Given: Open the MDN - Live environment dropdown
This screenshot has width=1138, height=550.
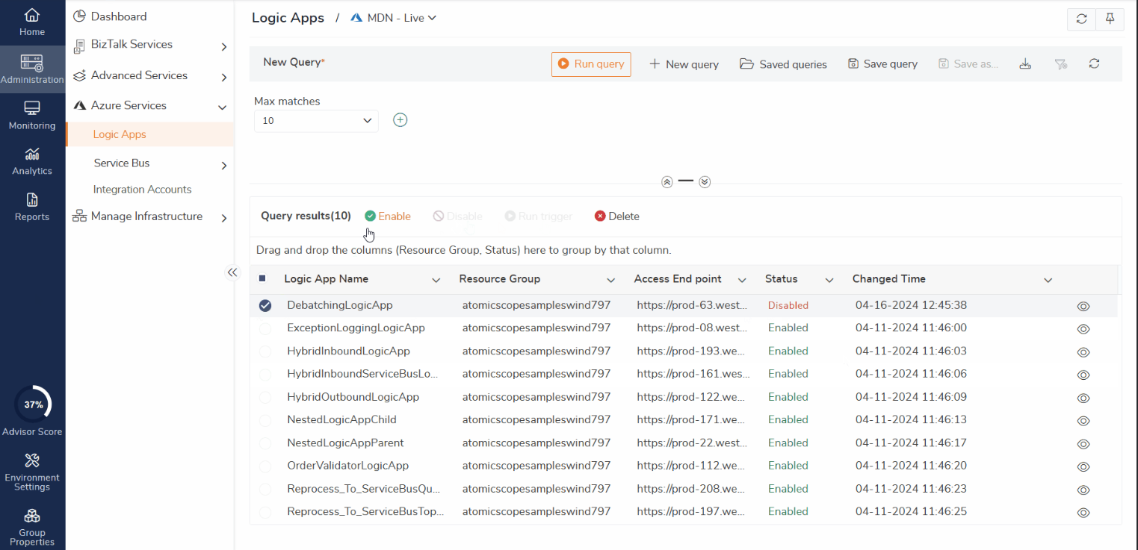Looking at the screenshot, I should (x=394, y=18).
